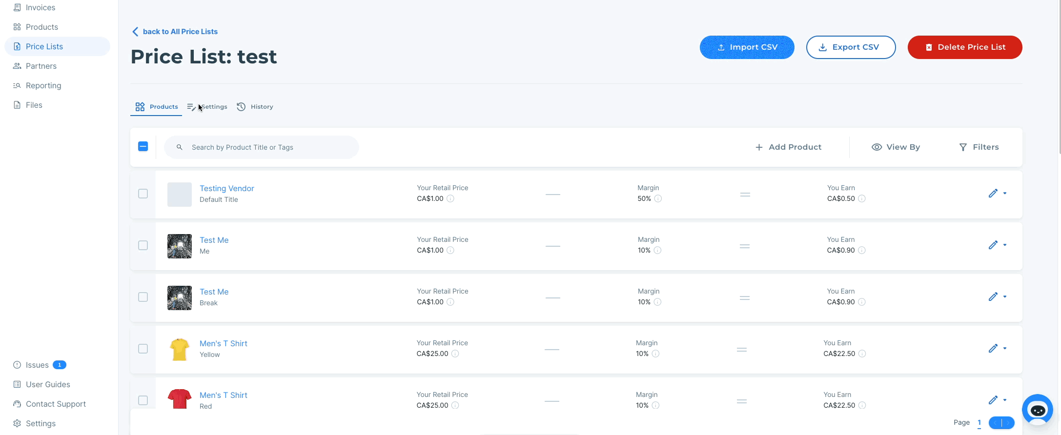The width and height of the screenshot is (1061, 435).
Task: Open Partners from the sidebar
Action: coord(41,66)
